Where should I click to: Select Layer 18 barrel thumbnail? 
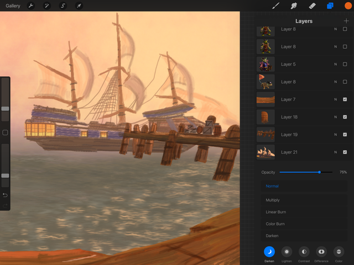(x=265, y=117)
